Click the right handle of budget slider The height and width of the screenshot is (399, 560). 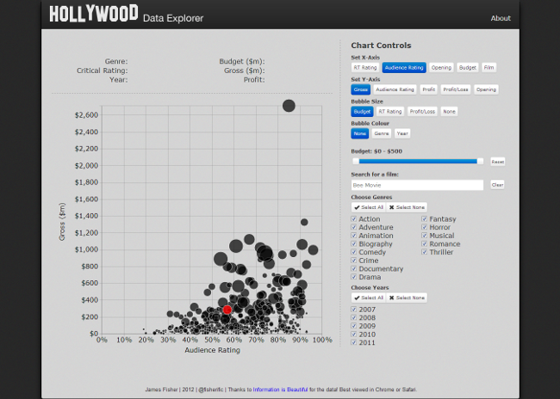481,161
